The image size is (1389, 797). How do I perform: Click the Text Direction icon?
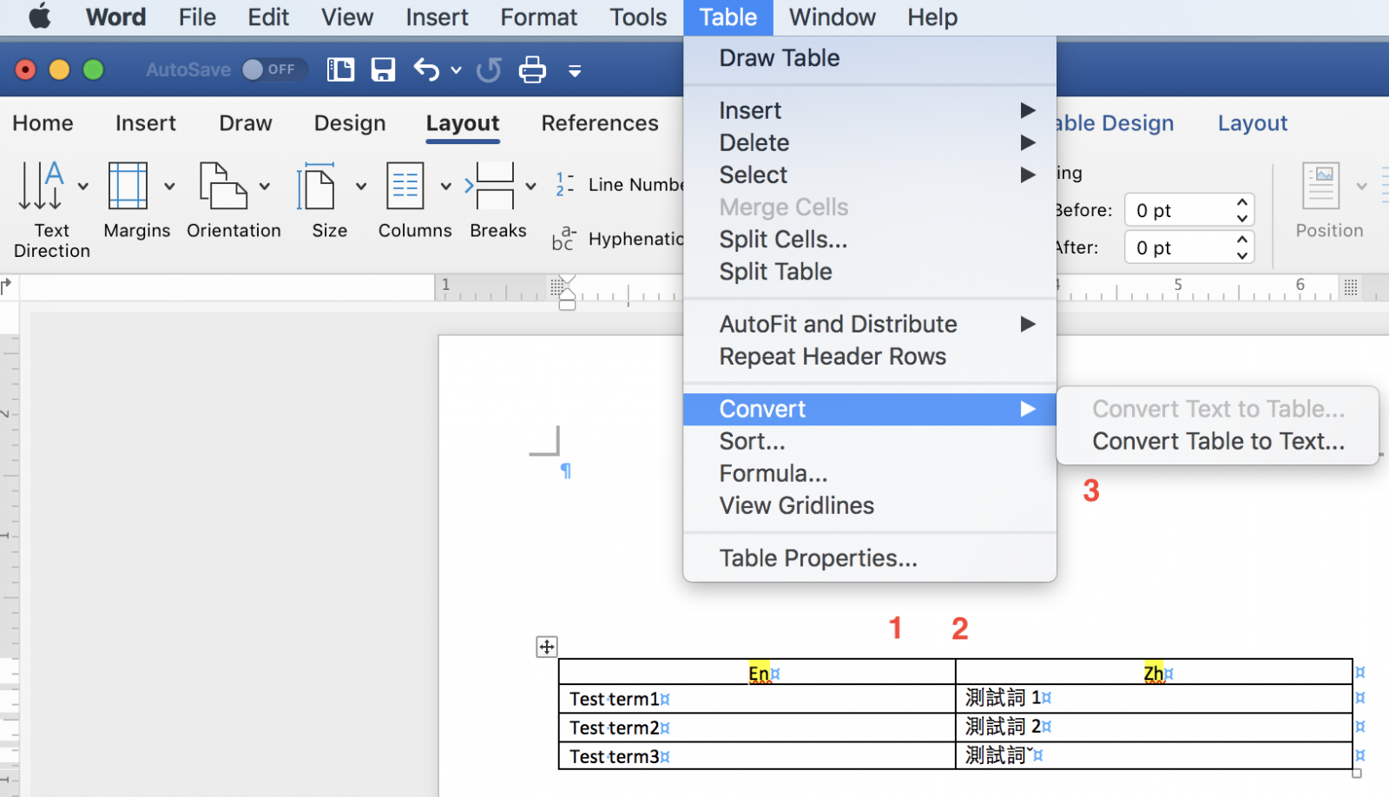pos(41,186)
